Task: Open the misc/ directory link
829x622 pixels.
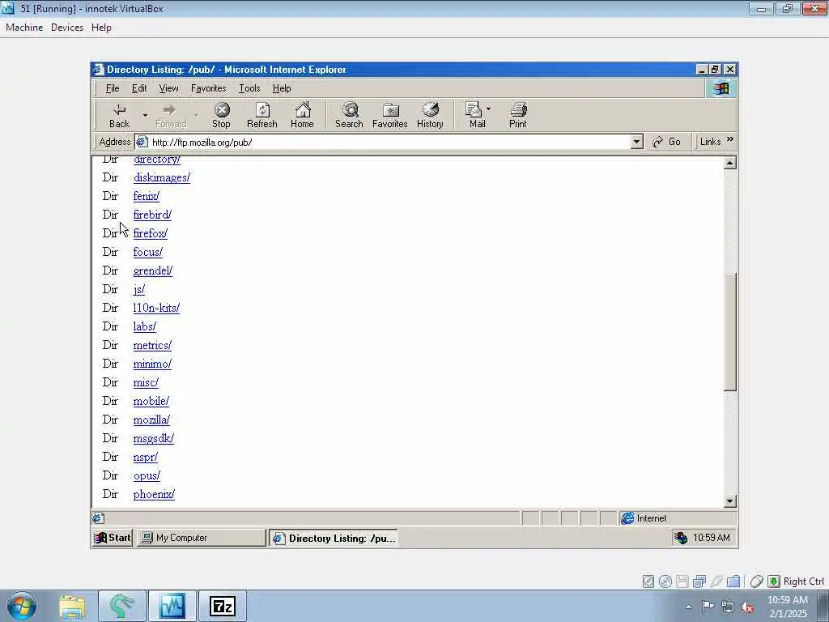Action: [x=146, y=382]
